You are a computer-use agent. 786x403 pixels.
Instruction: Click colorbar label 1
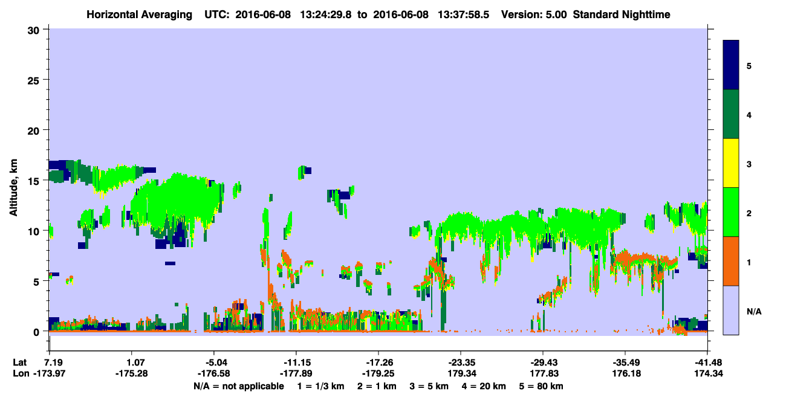(749, 262)
